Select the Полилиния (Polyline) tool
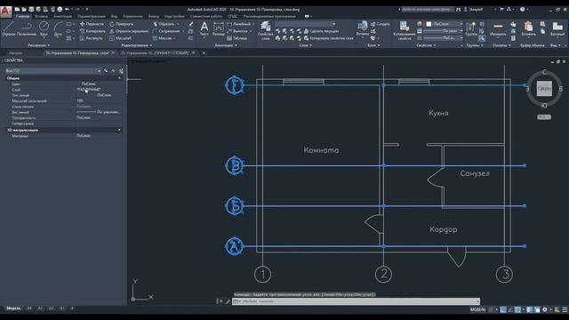Image resolution: width=569 pixels, height=320 pixels. pyautogui.click(x=27, y=28)
